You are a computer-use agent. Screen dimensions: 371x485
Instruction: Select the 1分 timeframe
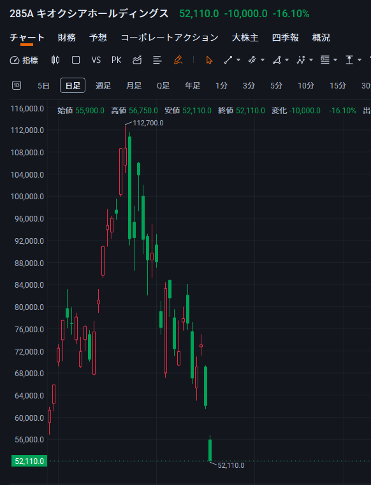221,86
